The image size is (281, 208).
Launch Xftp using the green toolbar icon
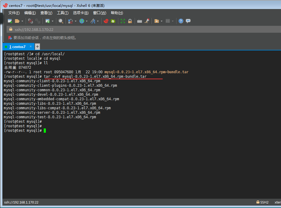[113, 21]
